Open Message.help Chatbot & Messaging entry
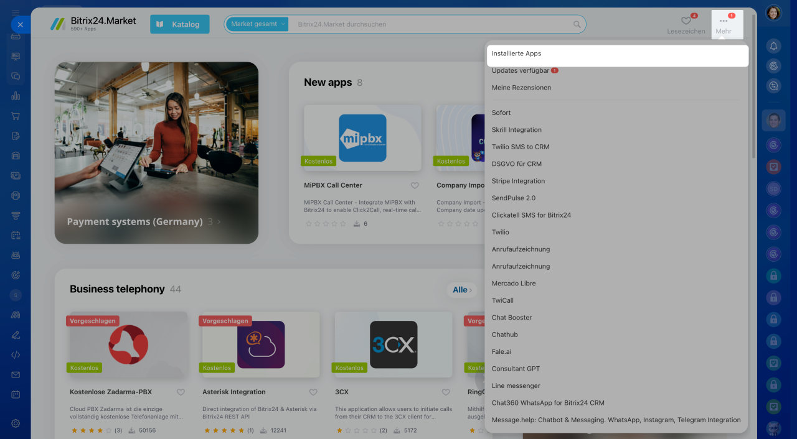The image size is (797, 439). click(x=617, y=420)
